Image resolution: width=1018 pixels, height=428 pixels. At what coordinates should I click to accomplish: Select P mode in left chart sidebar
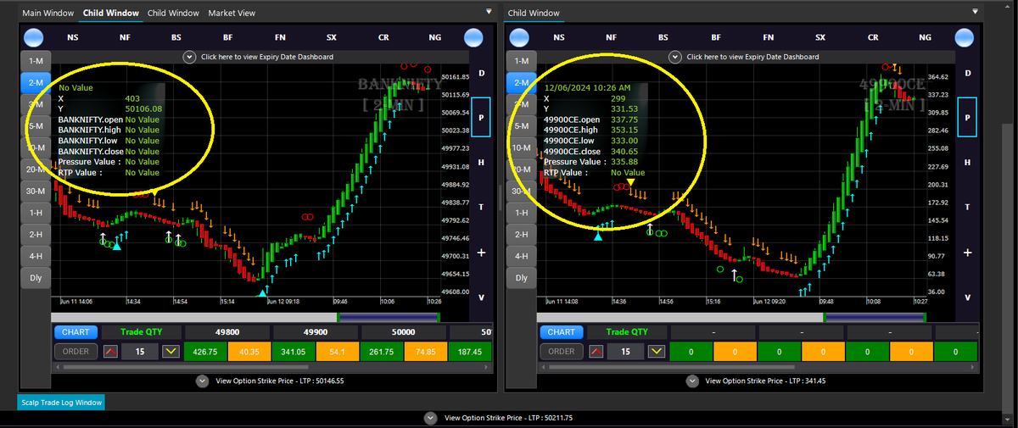(481, 118)
